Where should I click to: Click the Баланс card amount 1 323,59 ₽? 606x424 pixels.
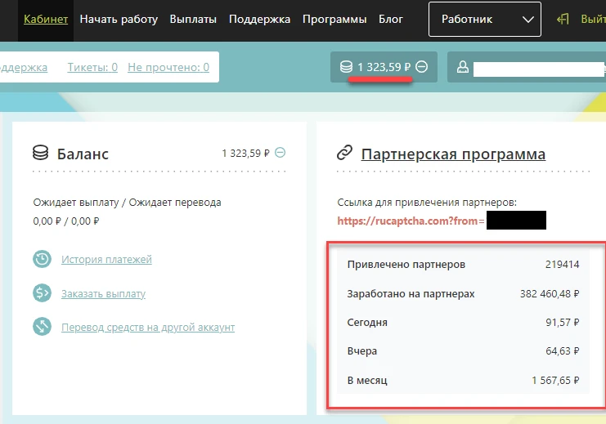[x=245, y=154]
